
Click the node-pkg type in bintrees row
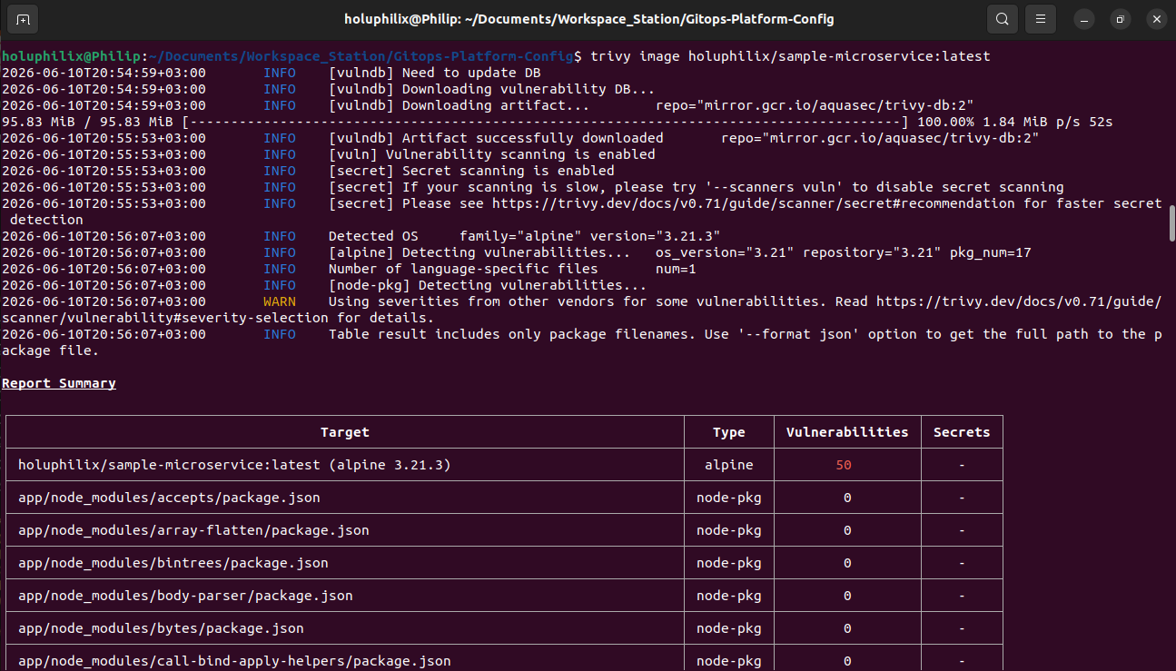pos(729,563)
